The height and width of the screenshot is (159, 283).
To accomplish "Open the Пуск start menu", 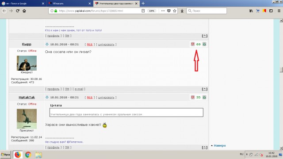I will pyautogui.click(x=6, y=155).
